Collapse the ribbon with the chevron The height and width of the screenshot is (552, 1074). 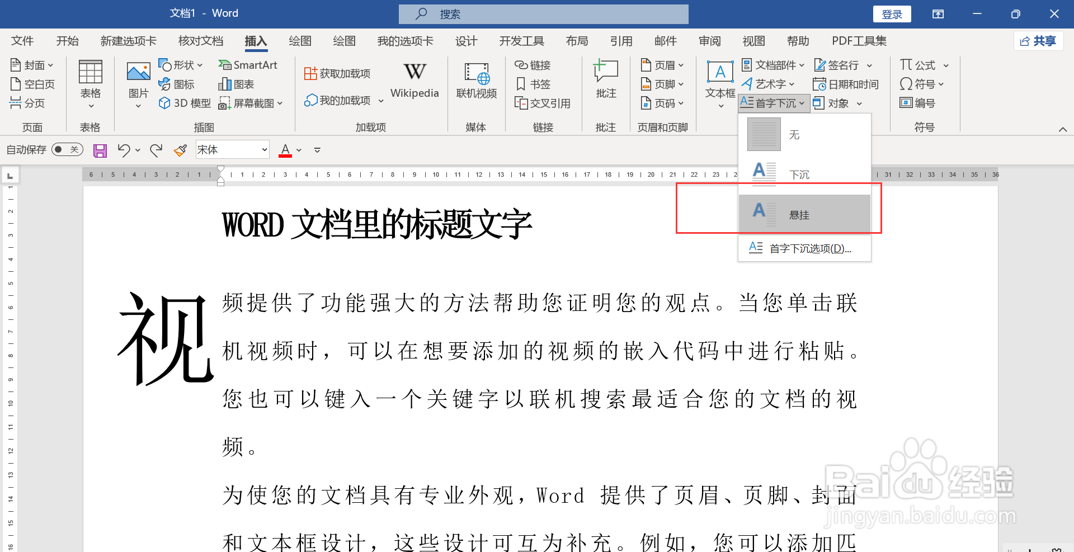point(1062,129)
